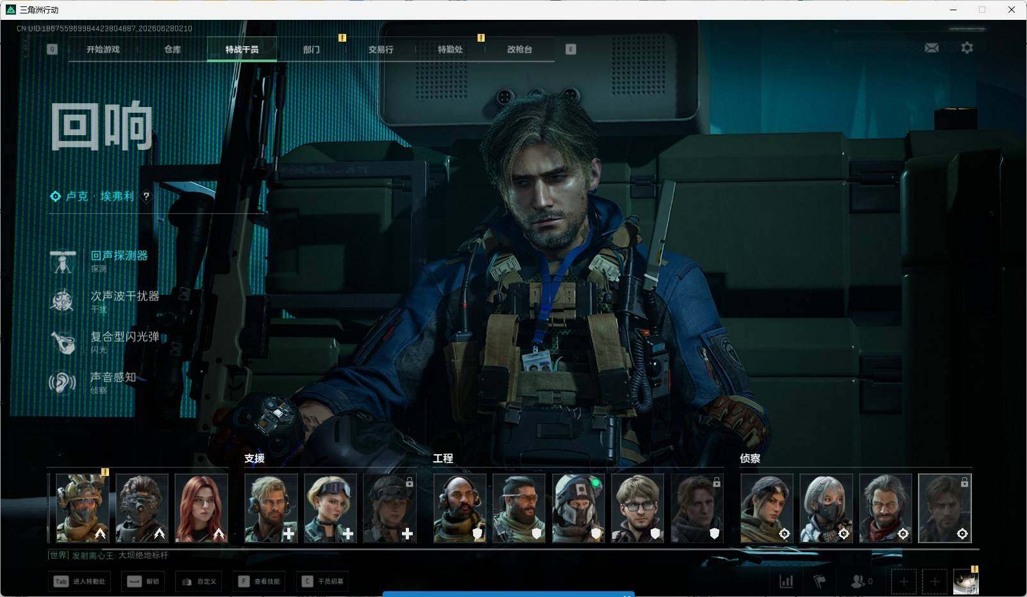Go to the 改枪台 tab
The height and width of the screenshot is (597, 1027).
pyautogui.click(x=519, y=49)
